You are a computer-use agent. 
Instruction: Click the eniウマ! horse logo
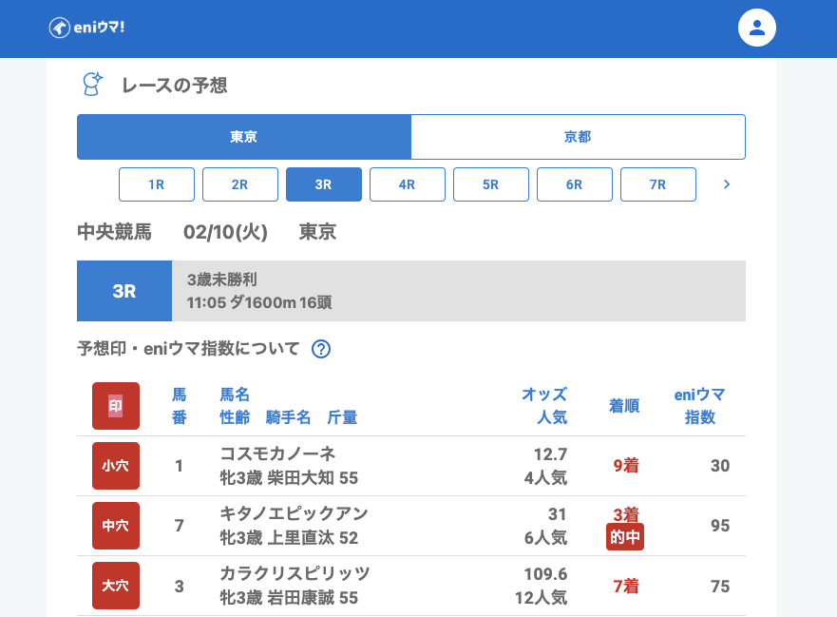[x=86, y=28]
